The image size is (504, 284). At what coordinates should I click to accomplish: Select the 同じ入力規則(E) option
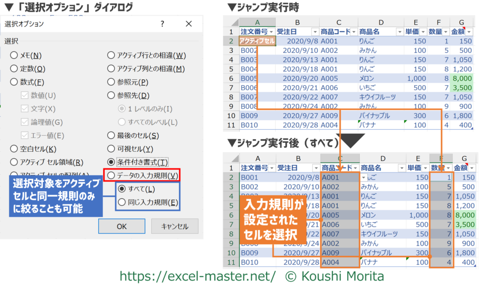121,202
